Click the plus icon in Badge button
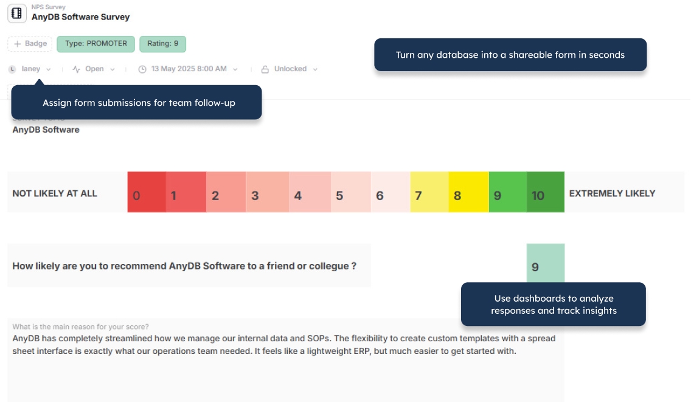691x402 pixels. [18, 44]
